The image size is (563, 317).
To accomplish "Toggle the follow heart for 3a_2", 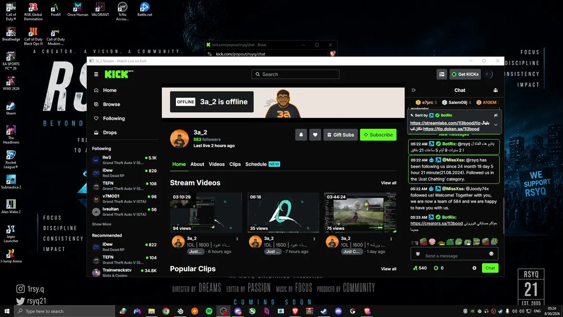I will pyautogui.click(x=315, y=135).
